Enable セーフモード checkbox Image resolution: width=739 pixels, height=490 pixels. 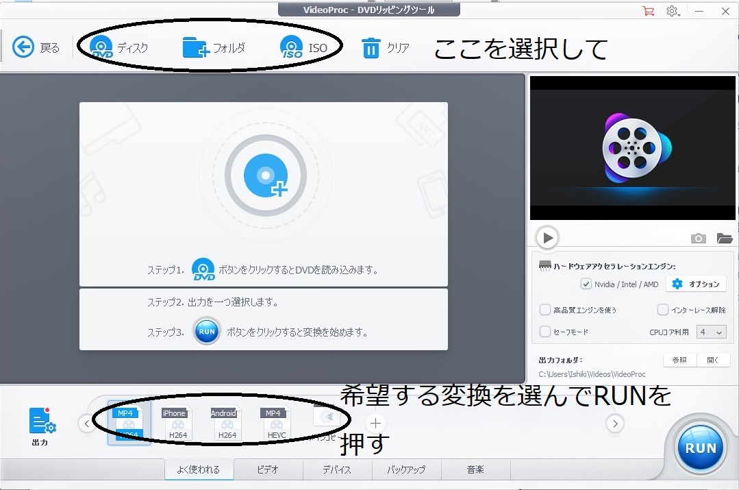coord(544,332)
